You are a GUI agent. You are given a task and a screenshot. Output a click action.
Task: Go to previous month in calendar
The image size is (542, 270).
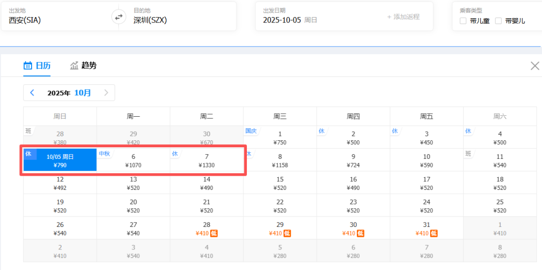click(x=32, y=93)
